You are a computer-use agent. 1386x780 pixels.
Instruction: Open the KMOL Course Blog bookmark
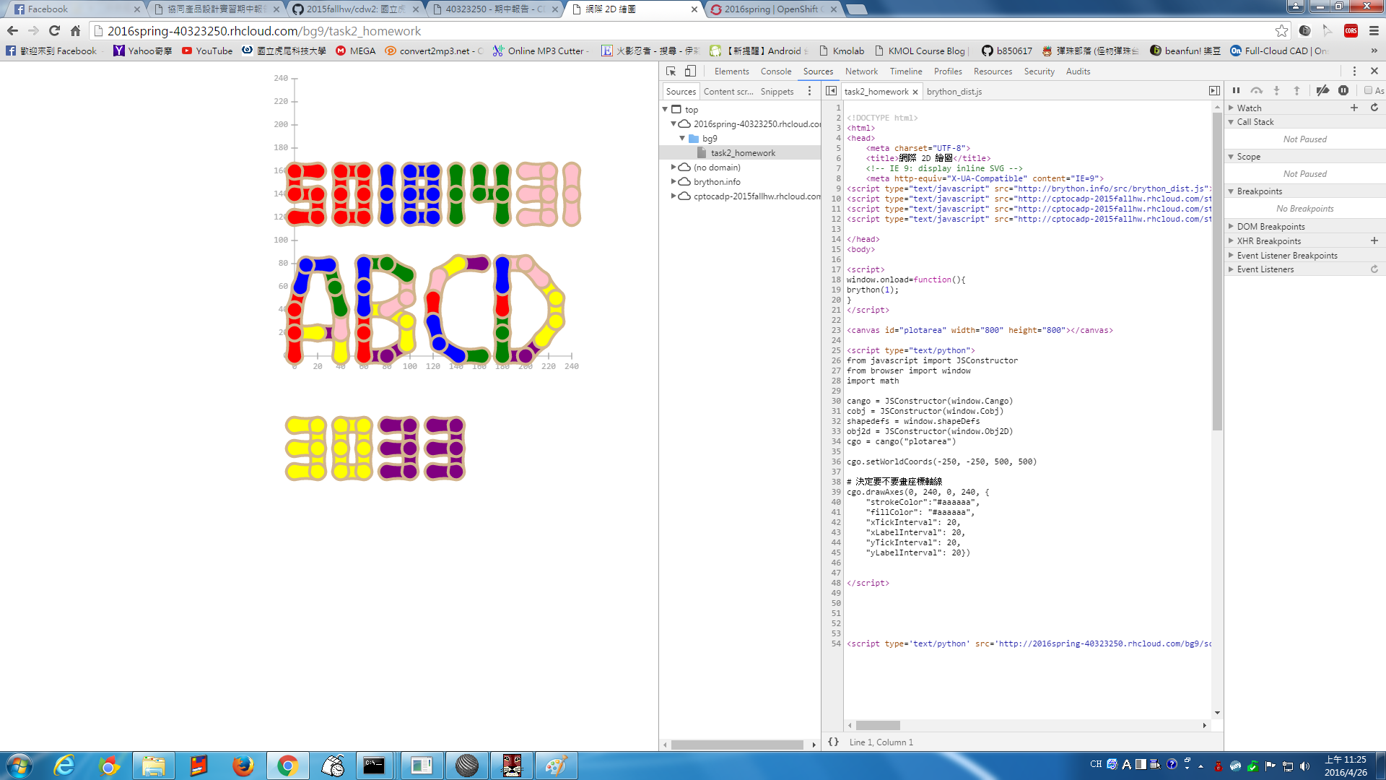pyautogui.click(x=920, y=51)
